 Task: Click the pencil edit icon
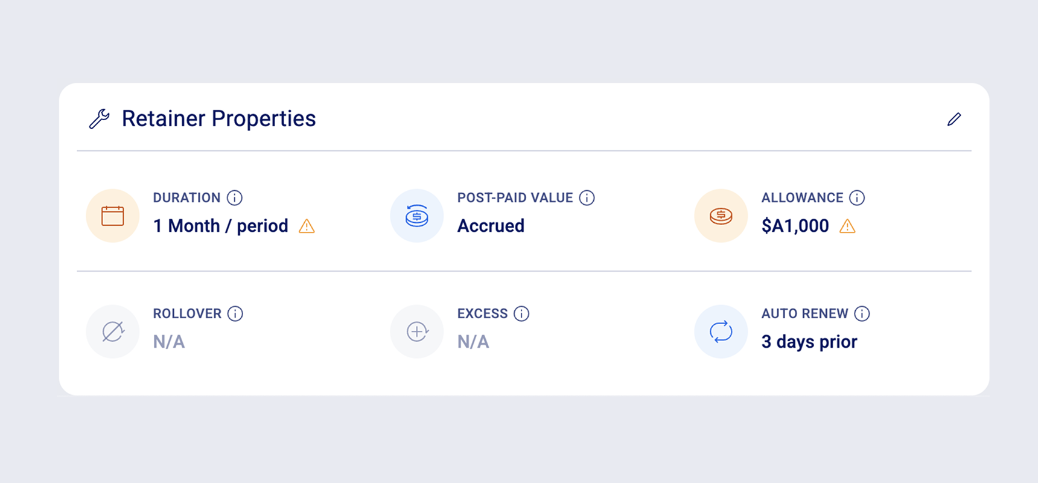pyautogui.click(x=954, y=119)
